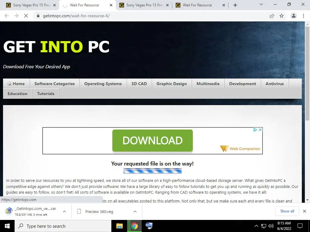Close the Sony Vegas Pro 15 tab

[x=54, y=5]
